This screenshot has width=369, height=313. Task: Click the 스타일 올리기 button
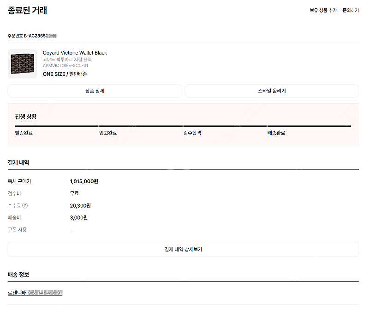[272, 91]
